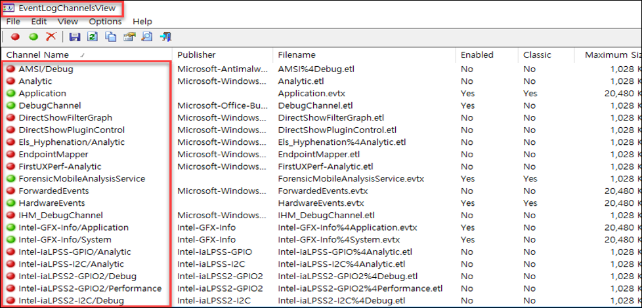Click the green status icon of the Application channel

(11, 94)
